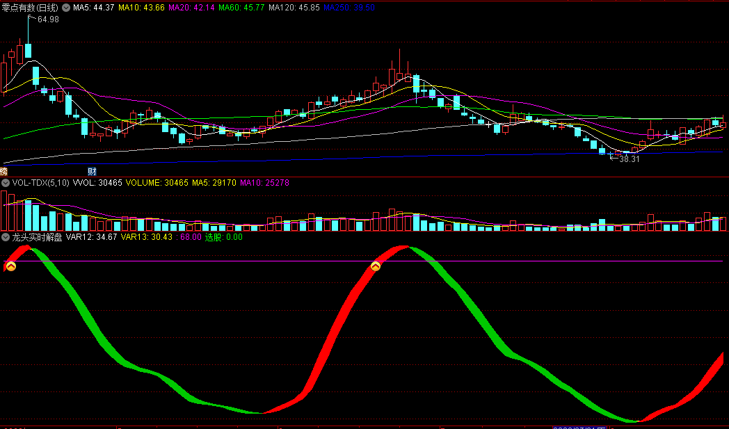Open the dropdown beside 零点有数(日线) title
The height and width of the screenshot is (429, 729).
click(x=67, y=8)
